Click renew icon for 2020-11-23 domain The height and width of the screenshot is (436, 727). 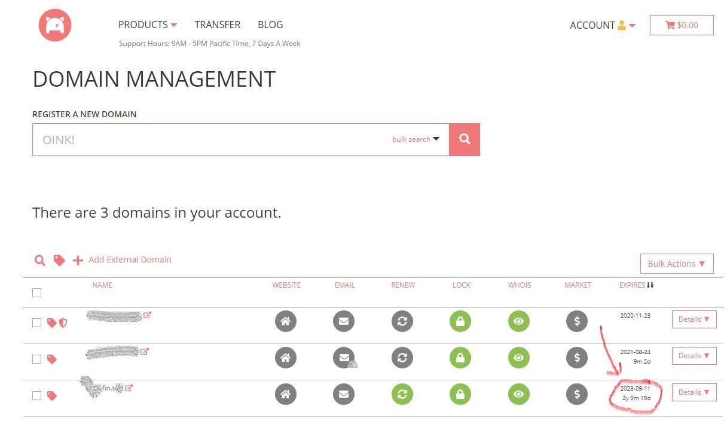[x=402, y=322]
